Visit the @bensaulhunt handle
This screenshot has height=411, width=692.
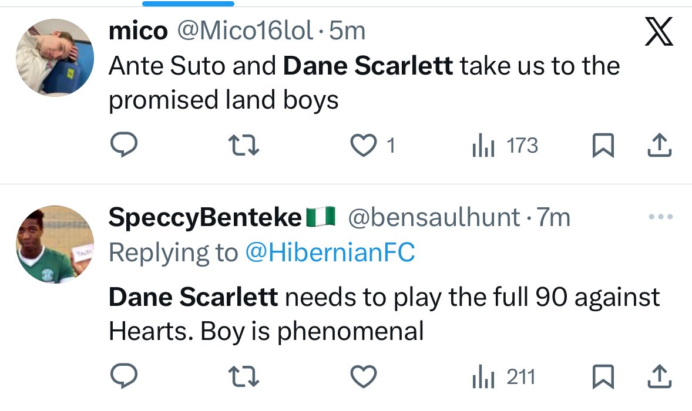pos(434,217)
